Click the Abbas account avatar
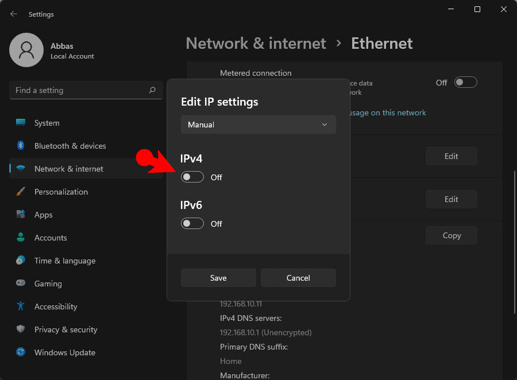517x380 pixels. [x=26, y=50]
